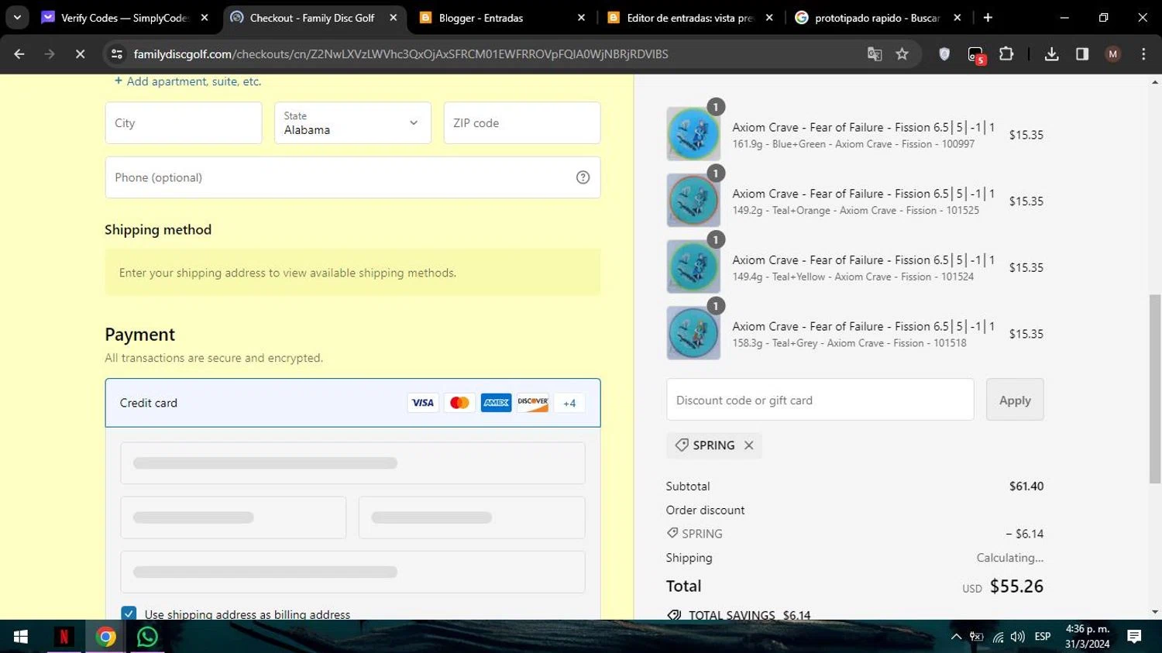Click the Blue+Green Axiom Crave thumbnail
Image resolution: width=1162 pixels, height=653 pixels.
click(693, 134)
